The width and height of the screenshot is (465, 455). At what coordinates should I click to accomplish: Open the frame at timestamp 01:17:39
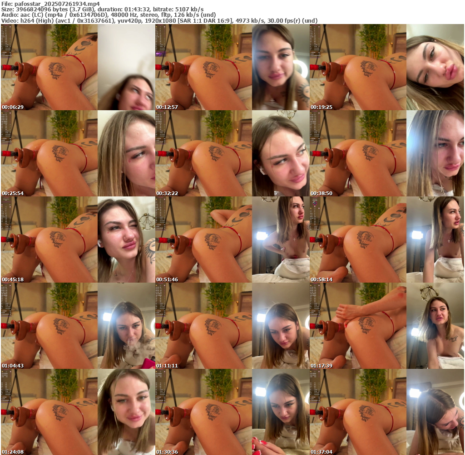pos(387,326)
